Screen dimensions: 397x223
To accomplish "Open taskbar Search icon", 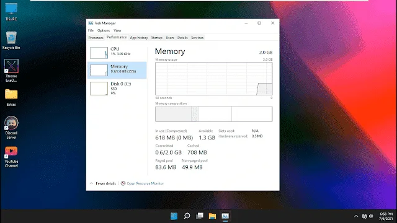I will (187, 216).
